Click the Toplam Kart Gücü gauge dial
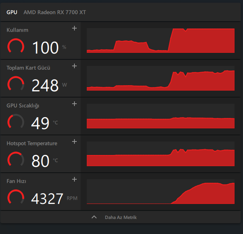This screenshot has width=243, height=234. tap(16, 84)
